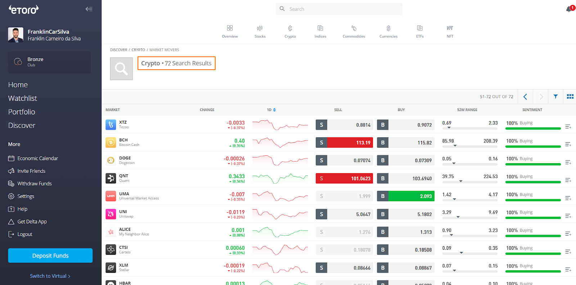
Task: Click CRYPTO breadcrumb link
Action: (138, 50)
